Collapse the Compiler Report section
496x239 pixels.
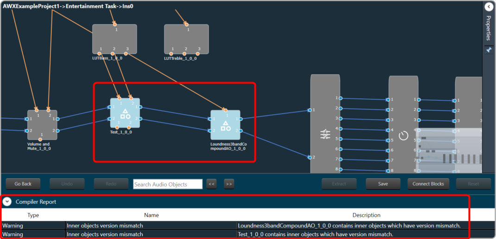click(x=7, y=202)
